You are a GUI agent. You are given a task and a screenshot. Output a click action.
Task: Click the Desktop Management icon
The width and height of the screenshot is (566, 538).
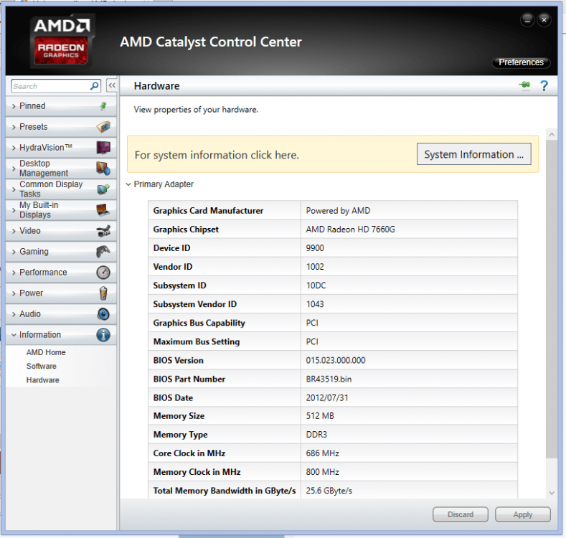coord(103,169)
